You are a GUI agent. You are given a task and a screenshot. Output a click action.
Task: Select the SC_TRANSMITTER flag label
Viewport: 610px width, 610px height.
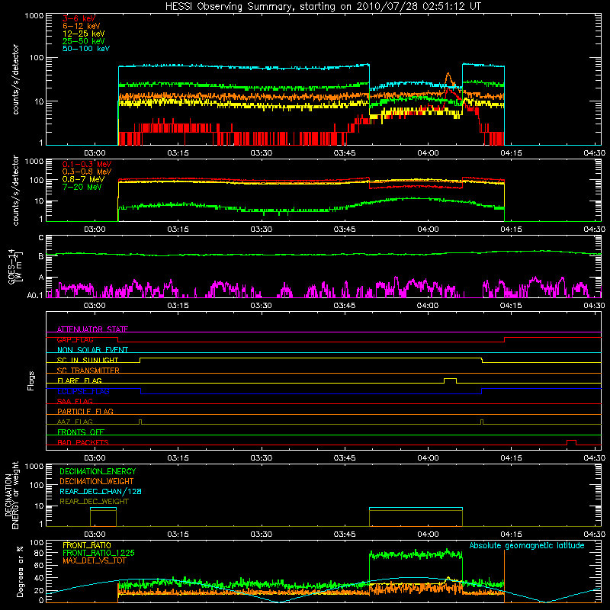tap(88, 370)
